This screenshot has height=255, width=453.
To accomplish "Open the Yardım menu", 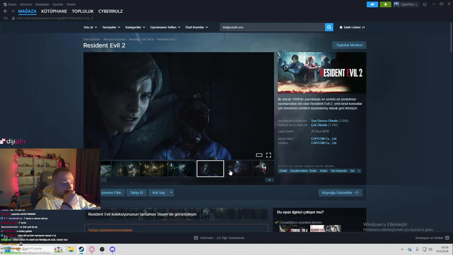I will tap(71, 4).
